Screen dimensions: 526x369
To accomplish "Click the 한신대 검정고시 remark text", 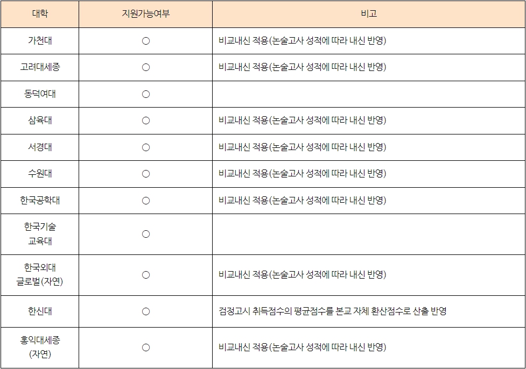I will [332, 311].
